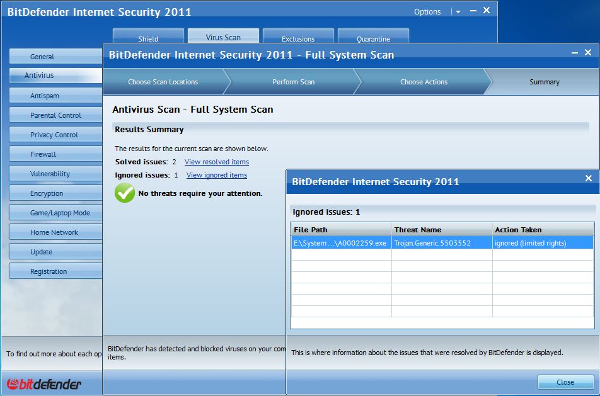600x396 pixels.
Task: Open Privacy Control section
Action: 56,134
